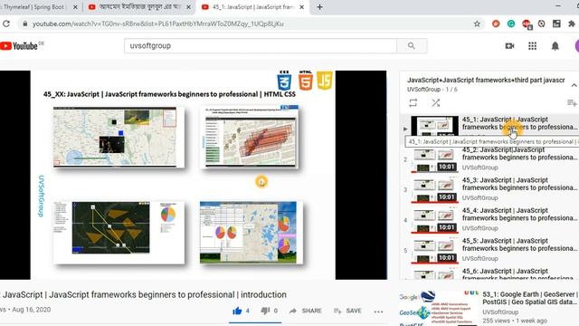Screen dimensions: 579x326
Task: Click the browser address bar URL
Action: [x=158, y=24]
